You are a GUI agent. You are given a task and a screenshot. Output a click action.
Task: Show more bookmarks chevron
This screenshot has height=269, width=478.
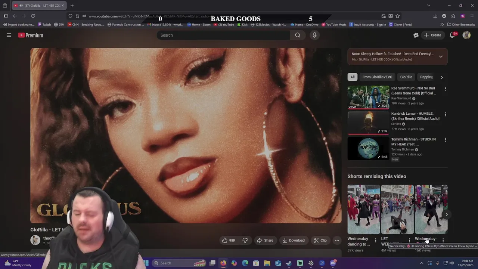(442, 25)
